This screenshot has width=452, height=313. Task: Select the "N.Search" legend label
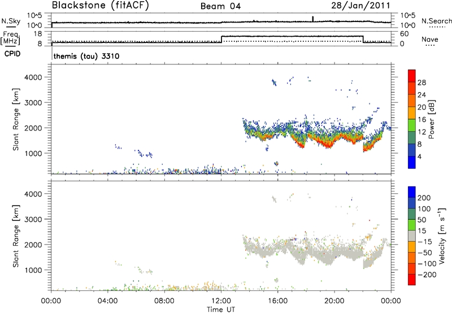click(436, 21)
